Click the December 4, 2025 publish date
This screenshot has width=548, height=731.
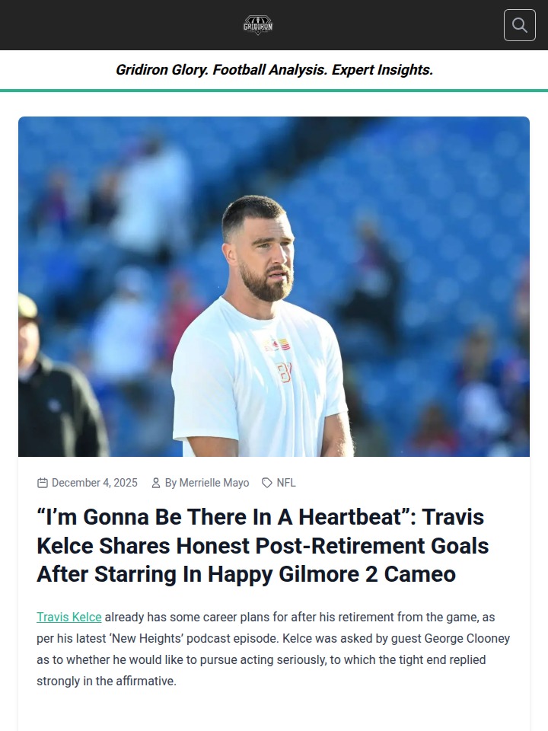point(94,483)
